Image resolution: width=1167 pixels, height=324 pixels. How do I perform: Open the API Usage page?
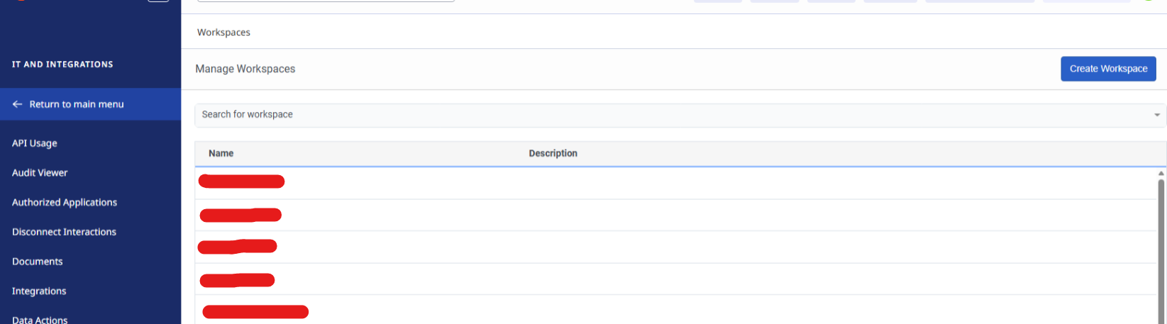coord(35,143)
